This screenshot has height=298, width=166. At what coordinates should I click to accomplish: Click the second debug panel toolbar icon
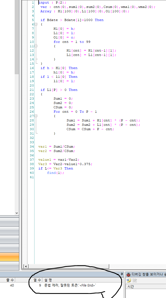[x=134, y=281]
